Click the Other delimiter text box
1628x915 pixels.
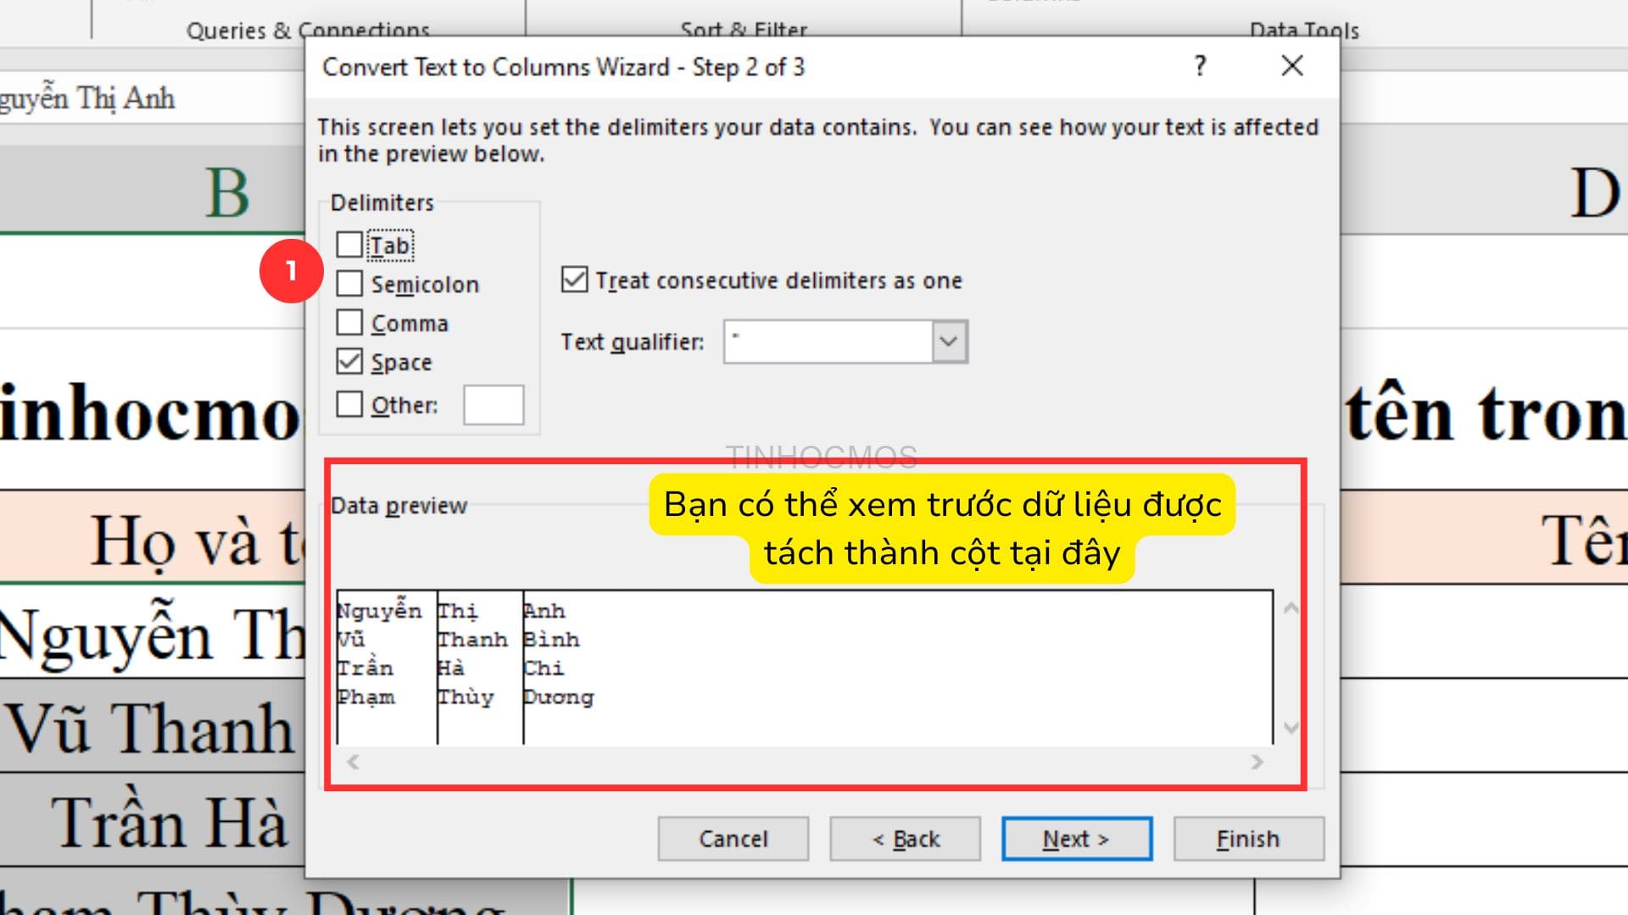[x=493, y=405]
